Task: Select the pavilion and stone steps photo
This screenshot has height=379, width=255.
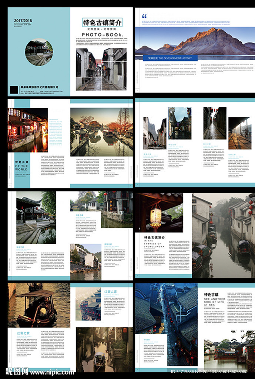Action: [x=36, y=218]
